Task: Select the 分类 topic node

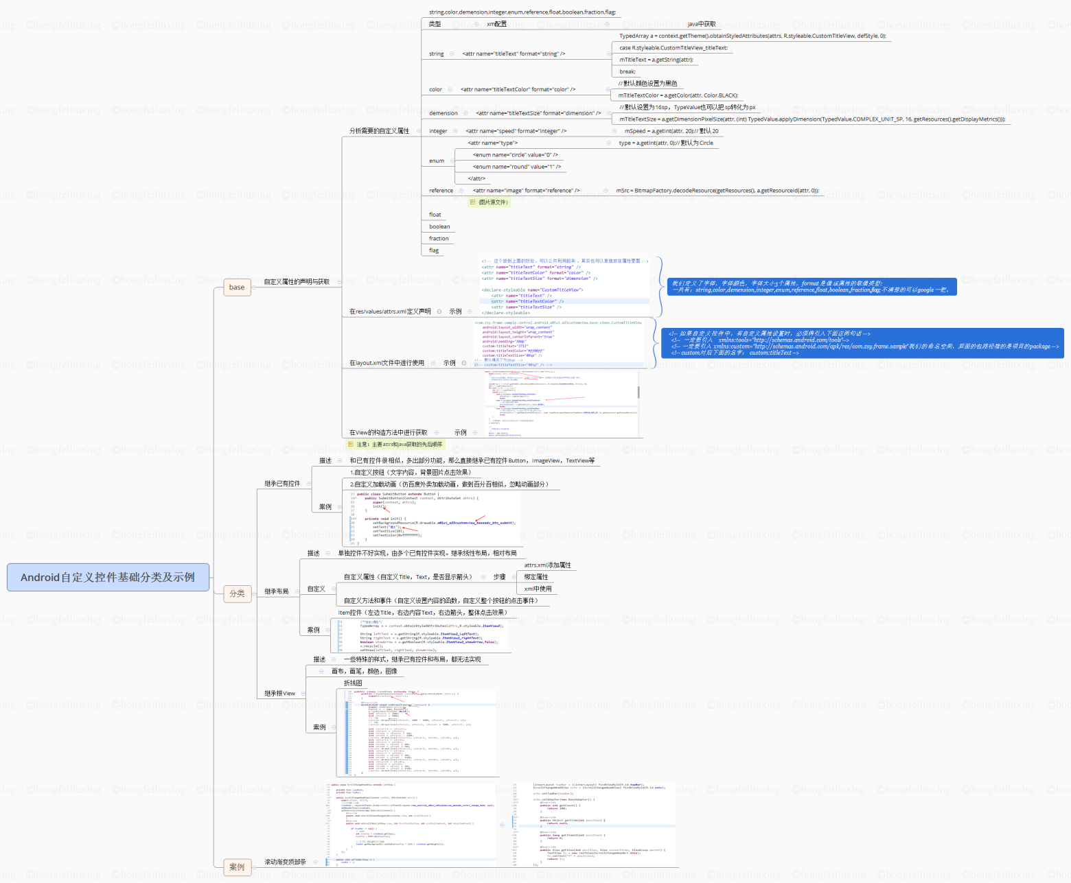Action: point(237,593)
